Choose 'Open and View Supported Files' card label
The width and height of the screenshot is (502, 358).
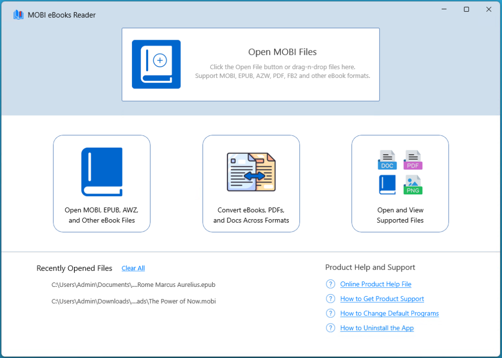pos(400,215)
